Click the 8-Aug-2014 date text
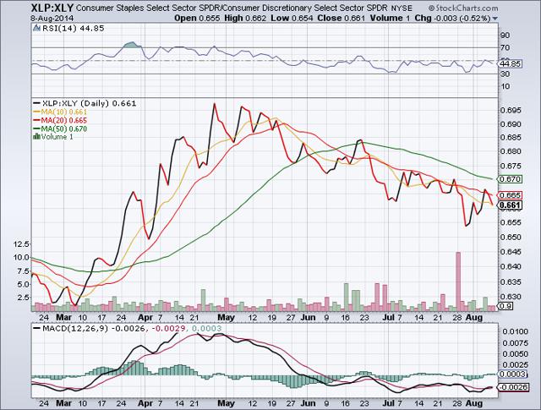 52,19
